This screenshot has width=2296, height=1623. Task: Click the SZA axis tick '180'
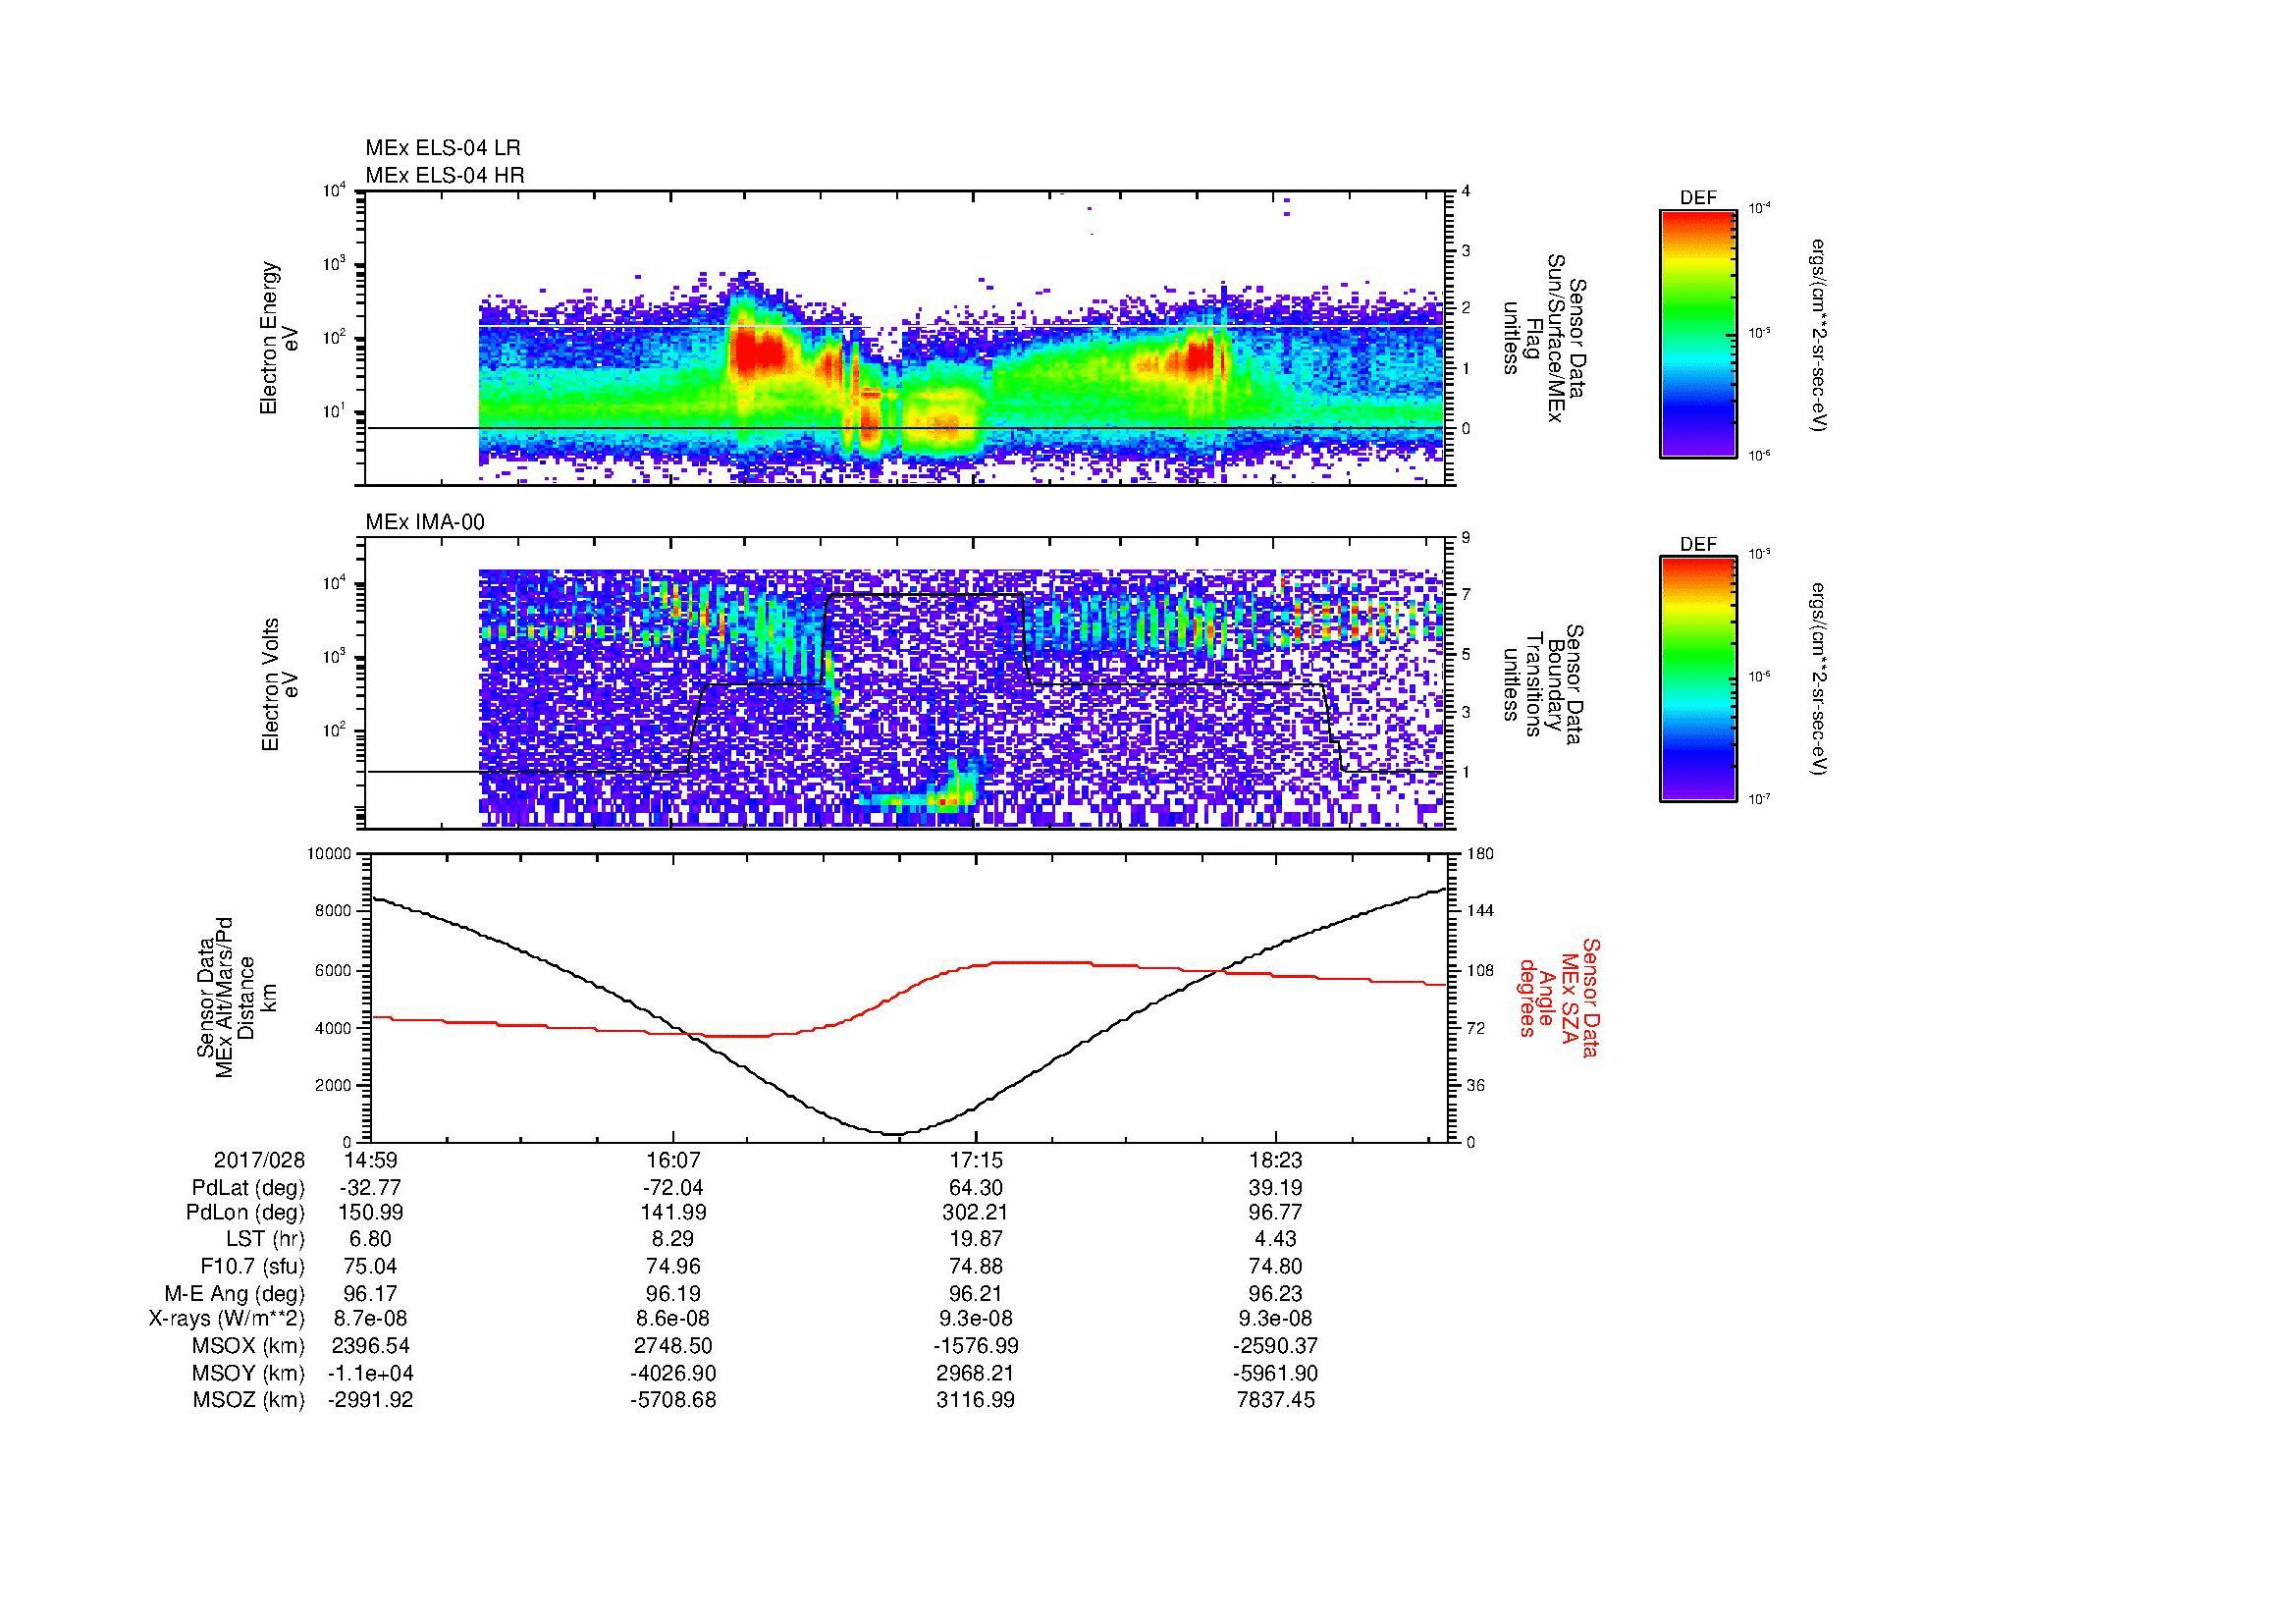click(1481, 854)
